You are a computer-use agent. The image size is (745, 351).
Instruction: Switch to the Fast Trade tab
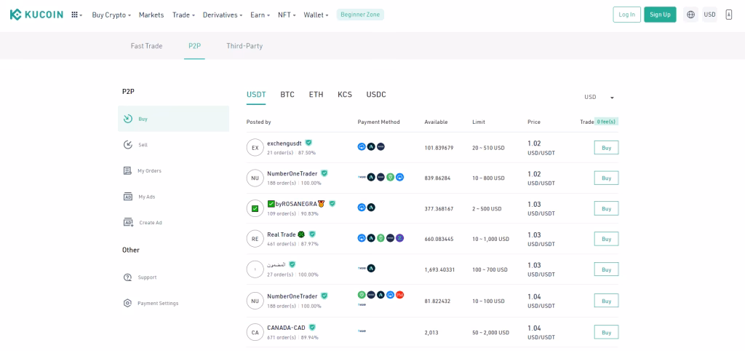click(146, 46)
